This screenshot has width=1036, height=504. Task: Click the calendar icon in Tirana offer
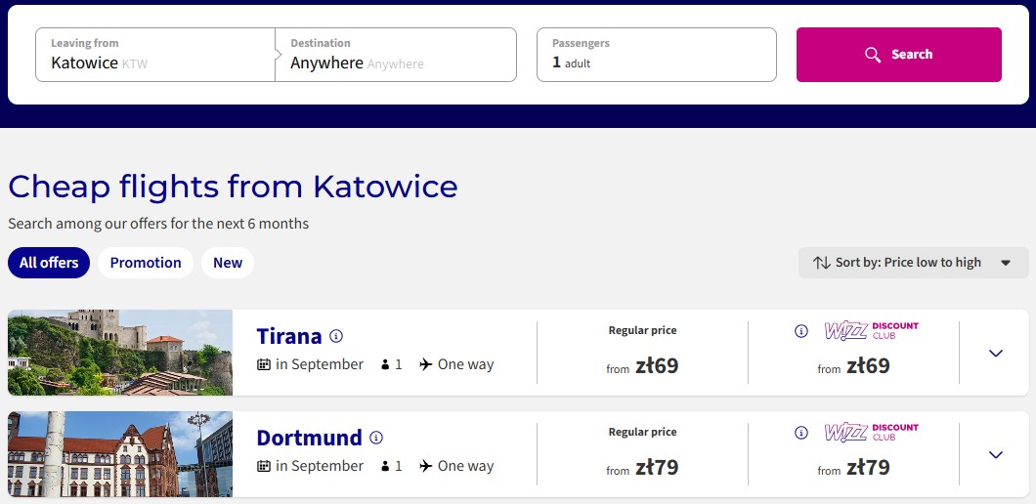(264, 364)
